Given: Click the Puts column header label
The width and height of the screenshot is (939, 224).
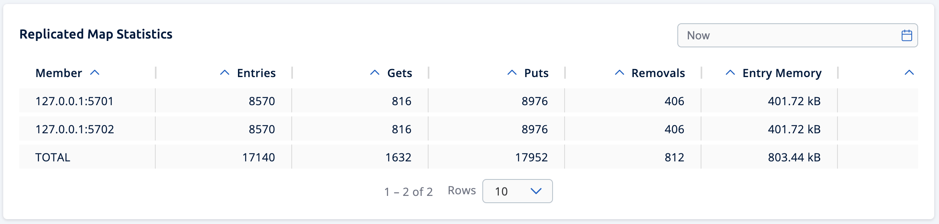Looking at the screenshot, I should pos(536,73).
